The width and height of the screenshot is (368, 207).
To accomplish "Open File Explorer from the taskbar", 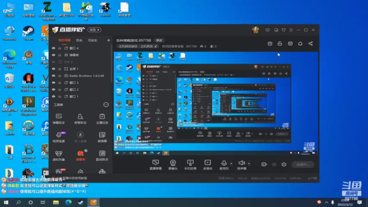I will click(x=56, y=202).
